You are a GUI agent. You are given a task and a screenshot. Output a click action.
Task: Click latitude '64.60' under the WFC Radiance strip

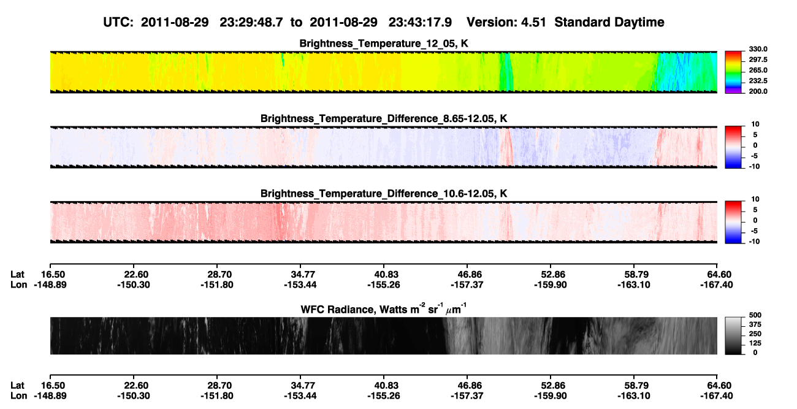[720, 385]
